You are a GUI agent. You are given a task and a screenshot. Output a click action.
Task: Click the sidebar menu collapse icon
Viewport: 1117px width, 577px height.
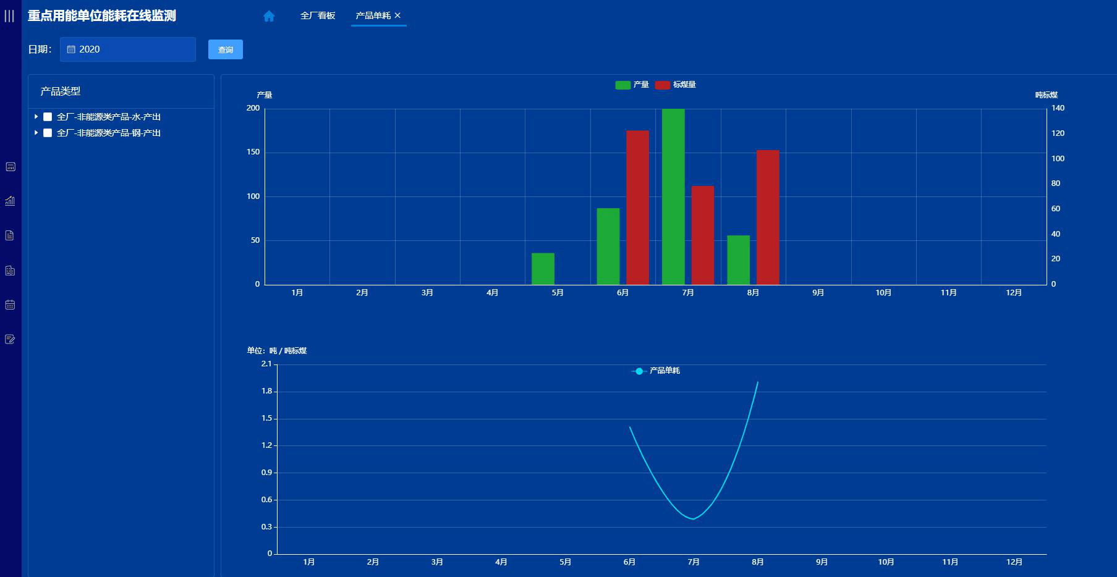[9, 16]
